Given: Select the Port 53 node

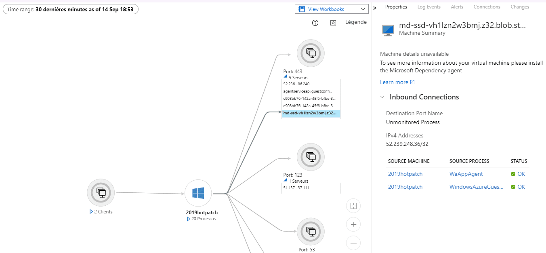Looking at the screenshot, I should coord(311,231).
